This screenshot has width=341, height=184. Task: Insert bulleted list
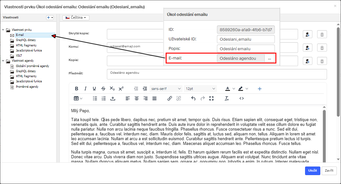pos(95,99)
